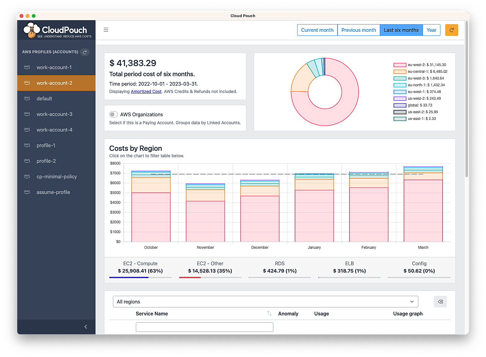Click the clear filter backspace icon

(x=440, y=302)
